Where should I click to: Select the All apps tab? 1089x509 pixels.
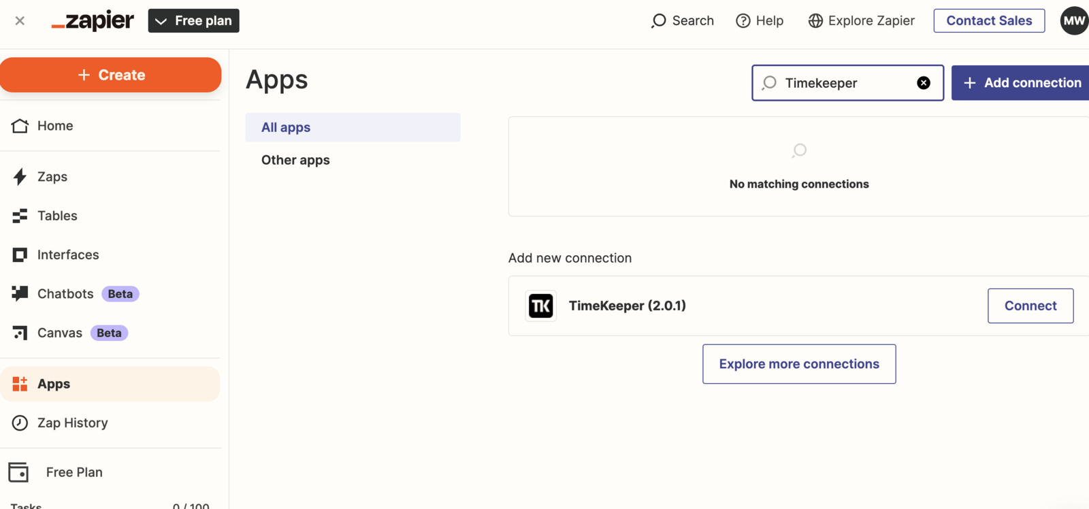point(353,127)
